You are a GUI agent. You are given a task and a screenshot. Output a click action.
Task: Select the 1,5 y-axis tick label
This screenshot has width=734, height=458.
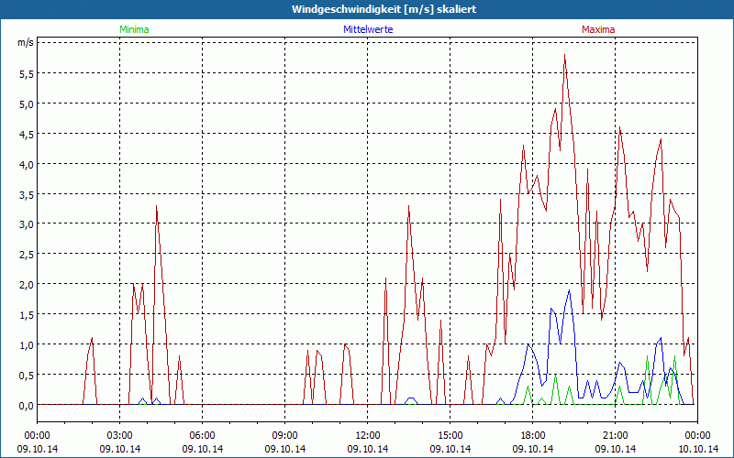(x=26, y=314)
